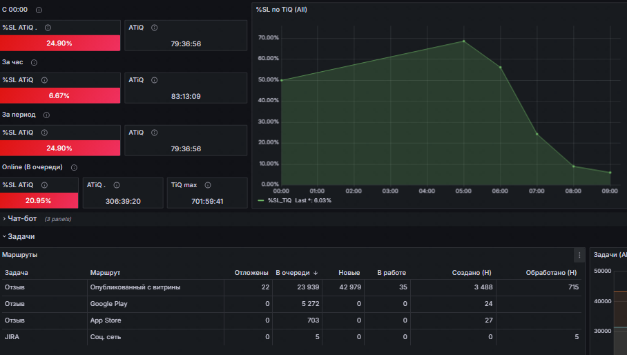Show info icon for %SL ATiQ 6.67%
This screenshot has height=355, width=627.
coord(44,80)
